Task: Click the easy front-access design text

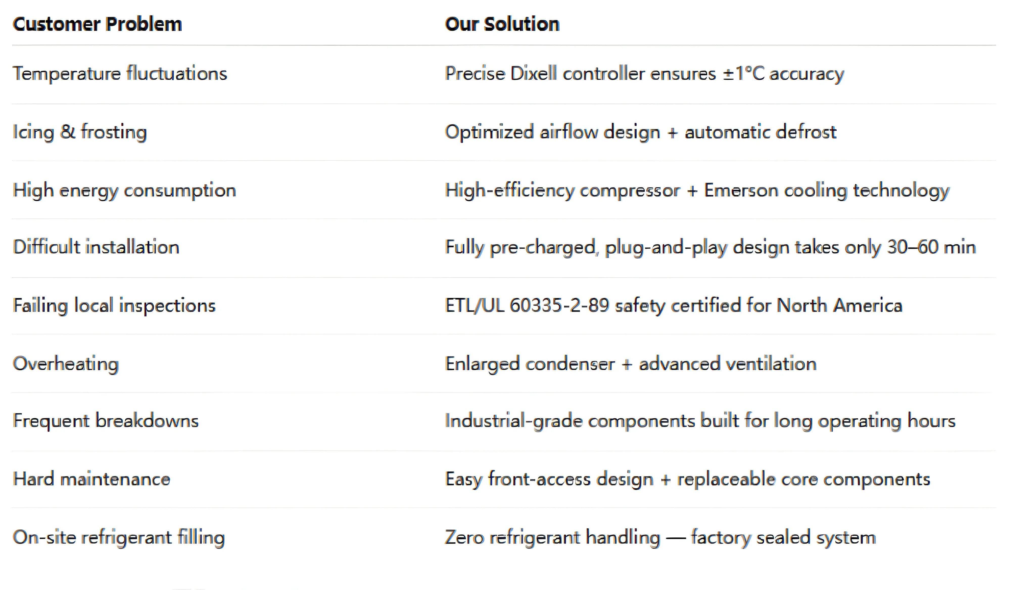Action: coord(687,479)
